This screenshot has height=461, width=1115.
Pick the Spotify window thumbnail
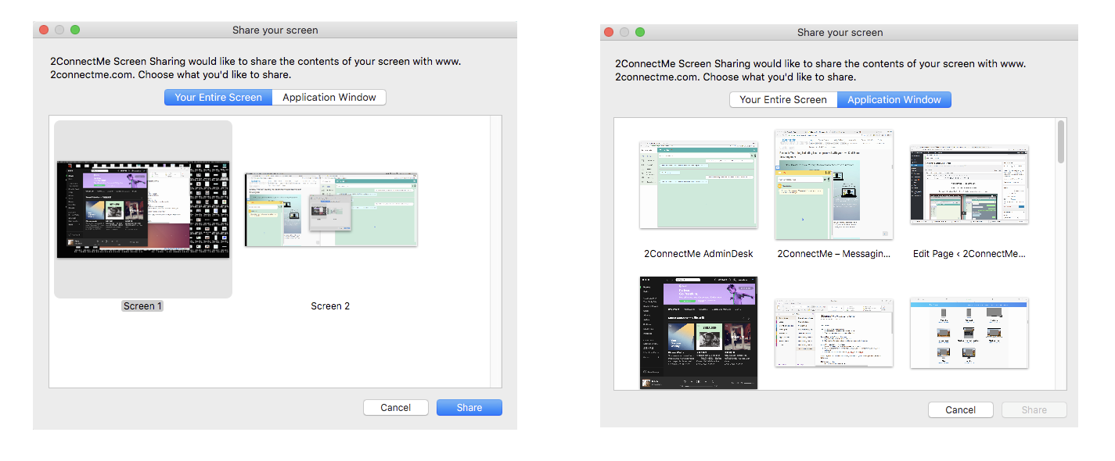698,333
